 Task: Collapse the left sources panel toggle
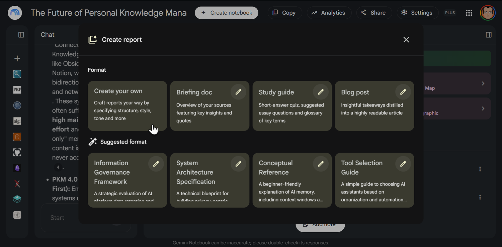[x=21, y=35]
